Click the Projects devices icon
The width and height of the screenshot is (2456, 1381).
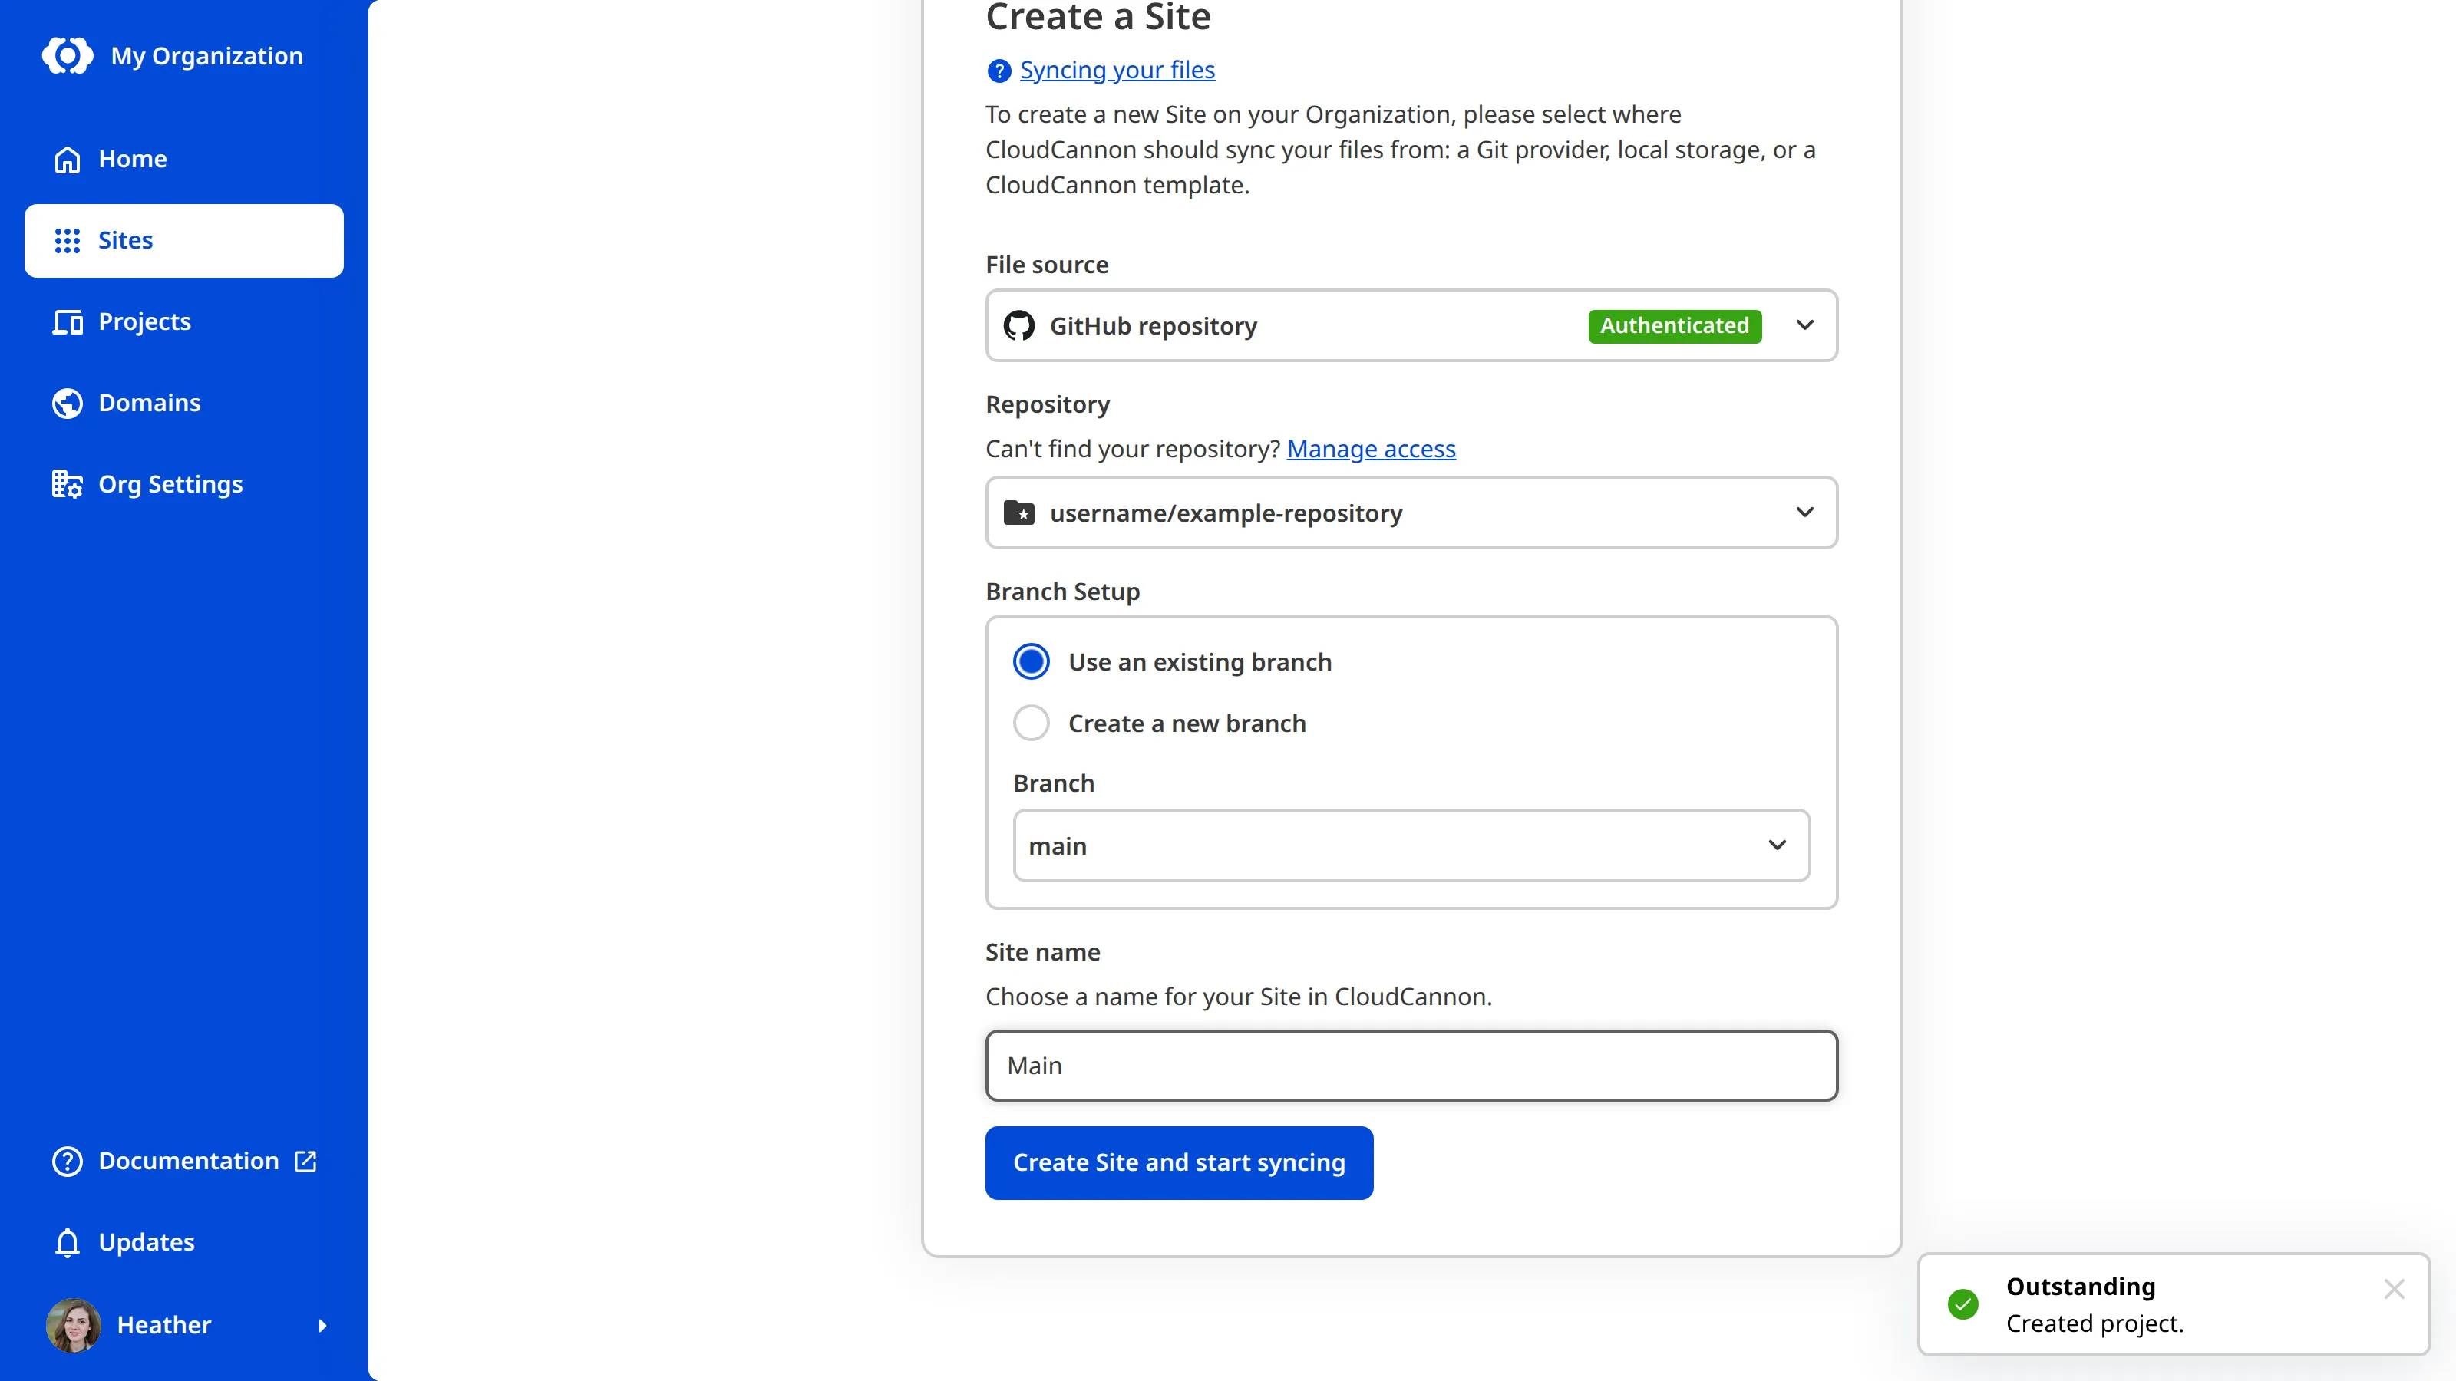[68, 322]
